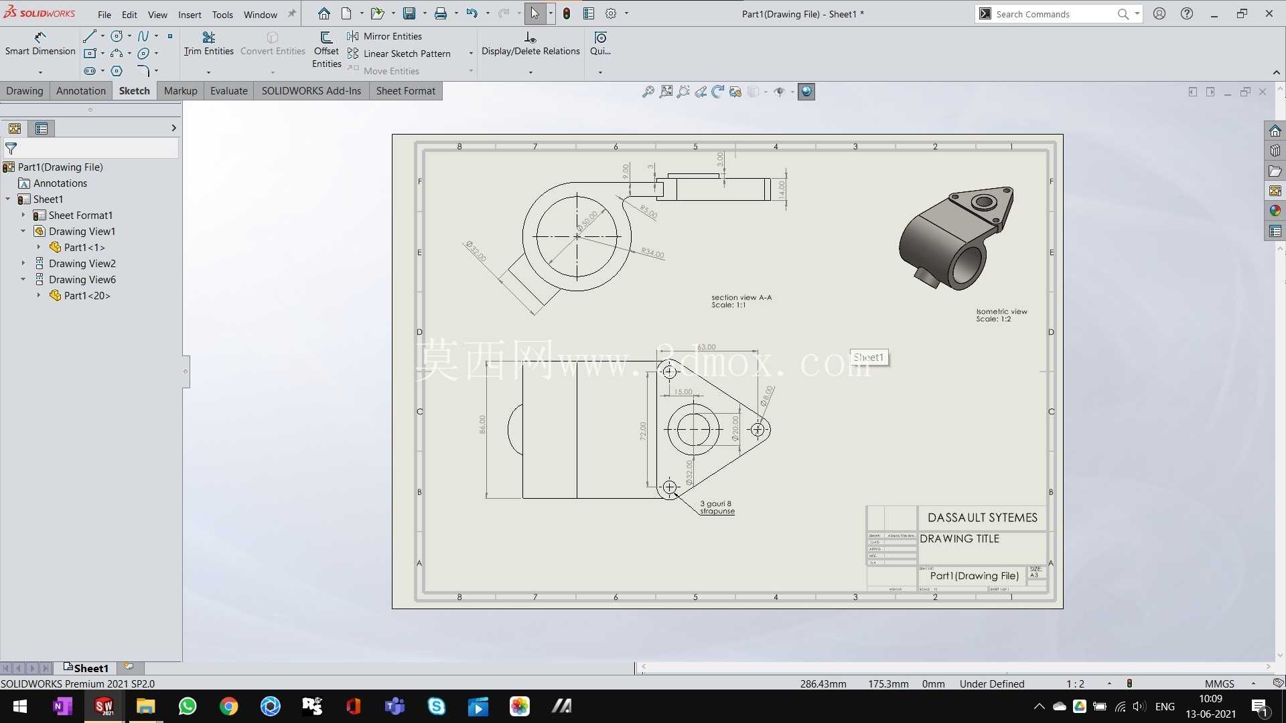The image size is (1286, 723).
Task: Open the Insert menu
Action: point(190,14)
